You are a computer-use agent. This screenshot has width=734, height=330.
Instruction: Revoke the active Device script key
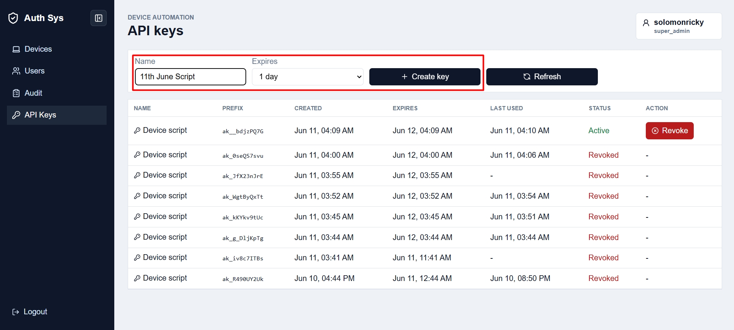tap(670, 131)
